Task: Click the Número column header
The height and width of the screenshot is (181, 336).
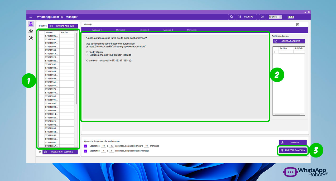Action: [52, 32]
